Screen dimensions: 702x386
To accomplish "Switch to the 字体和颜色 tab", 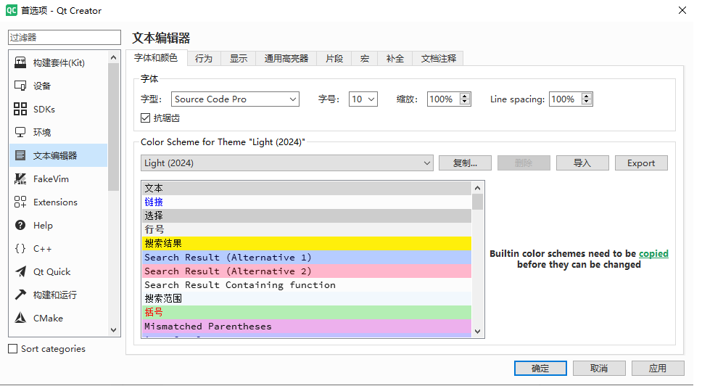I will click(x=156, y=58).
